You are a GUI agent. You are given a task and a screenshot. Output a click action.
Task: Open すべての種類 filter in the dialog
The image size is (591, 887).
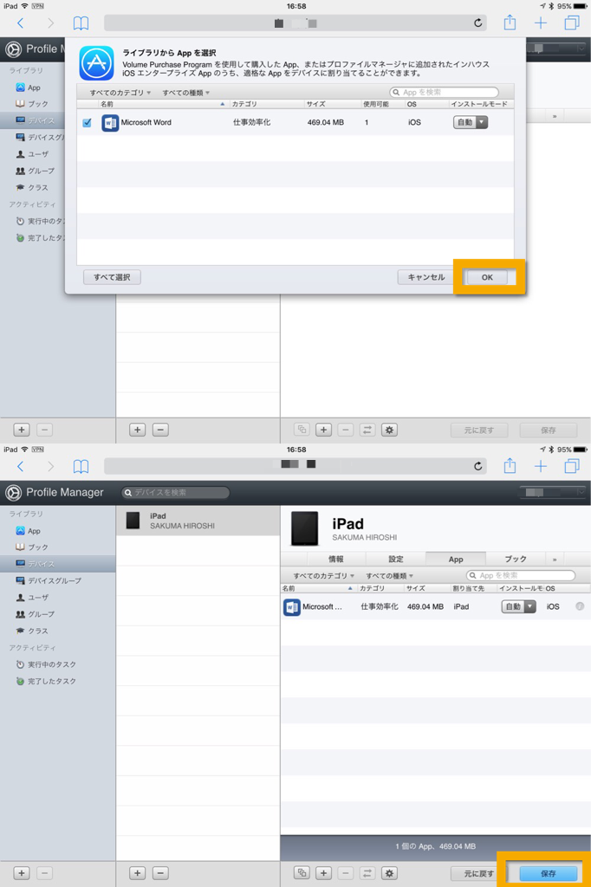point(185,92)
